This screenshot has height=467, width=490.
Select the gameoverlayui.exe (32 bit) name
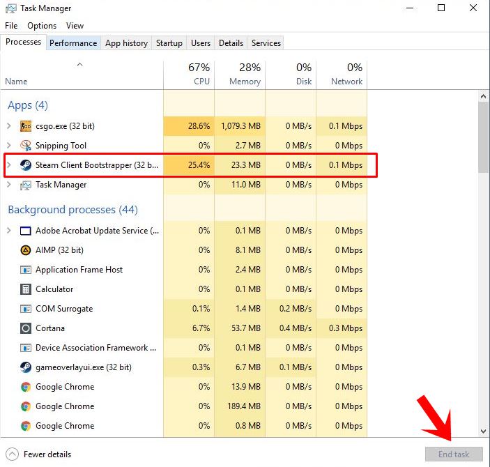click(x=84, y=367)
